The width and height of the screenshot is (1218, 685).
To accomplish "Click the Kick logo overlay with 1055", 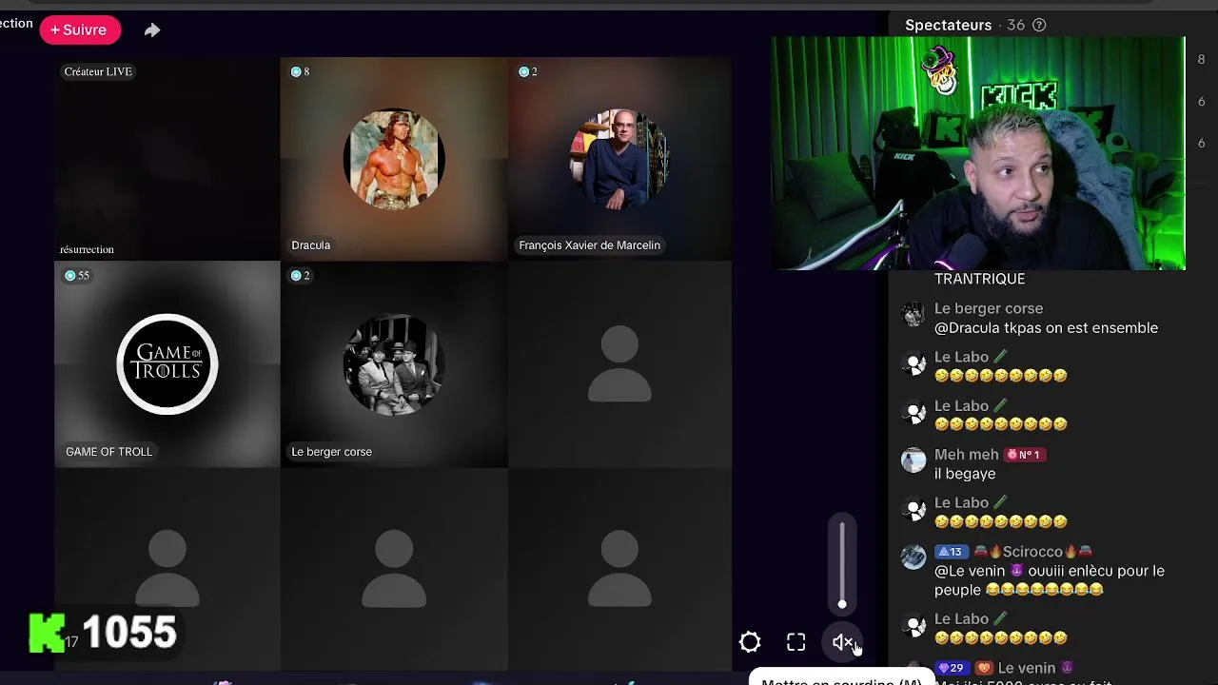I will click(x=103, y=633).
